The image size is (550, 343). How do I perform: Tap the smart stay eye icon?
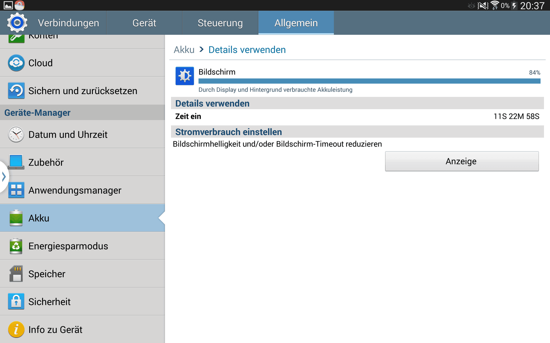(471, 5)
